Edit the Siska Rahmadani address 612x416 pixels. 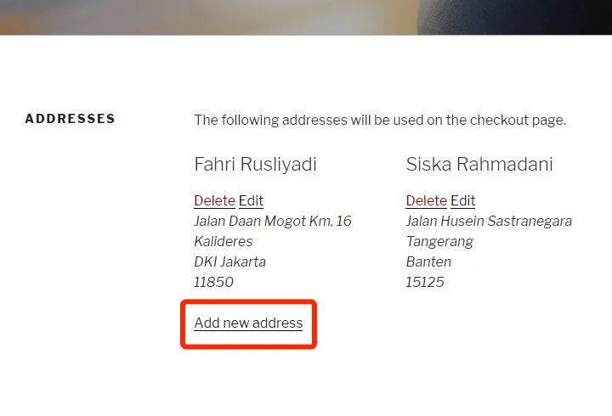pyautogui.click(x=463, y=201)
